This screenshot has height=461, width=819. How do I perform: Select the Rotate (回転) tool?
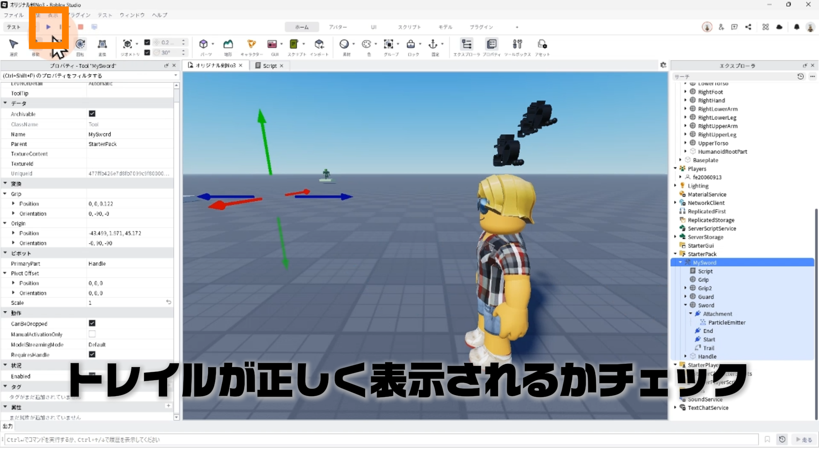pos(80,44)
